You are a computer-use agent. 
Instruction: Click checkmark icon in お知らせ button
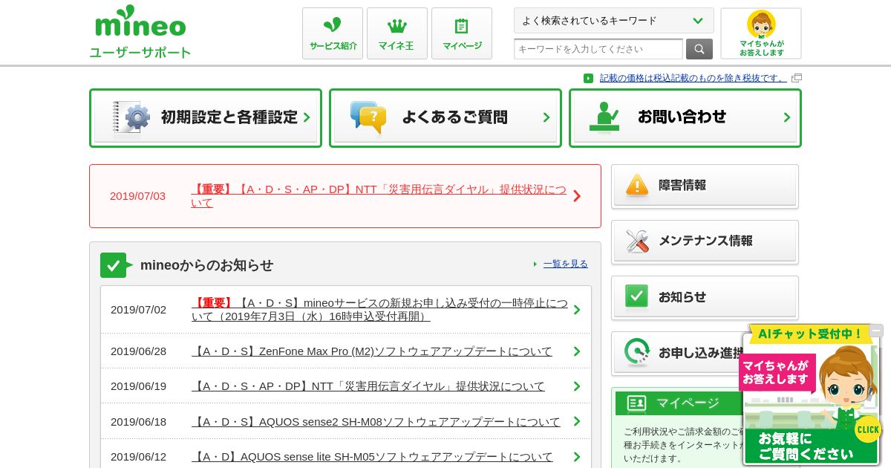tap(636, 296)
